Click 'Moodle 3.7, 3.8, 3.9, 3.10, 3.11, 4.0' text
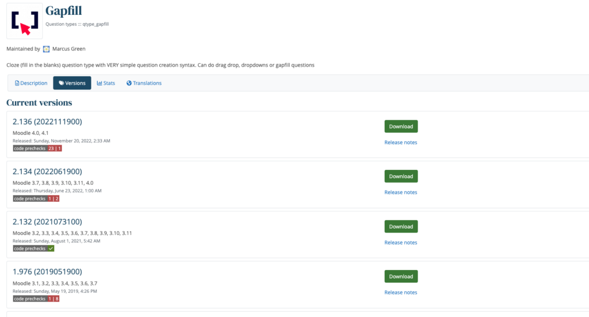589x317 pixels. (53, 183)
